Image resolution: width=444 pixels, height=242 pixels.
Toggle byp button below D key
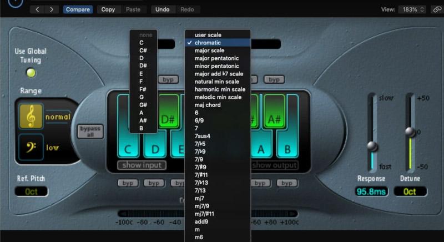click(154, 183)
